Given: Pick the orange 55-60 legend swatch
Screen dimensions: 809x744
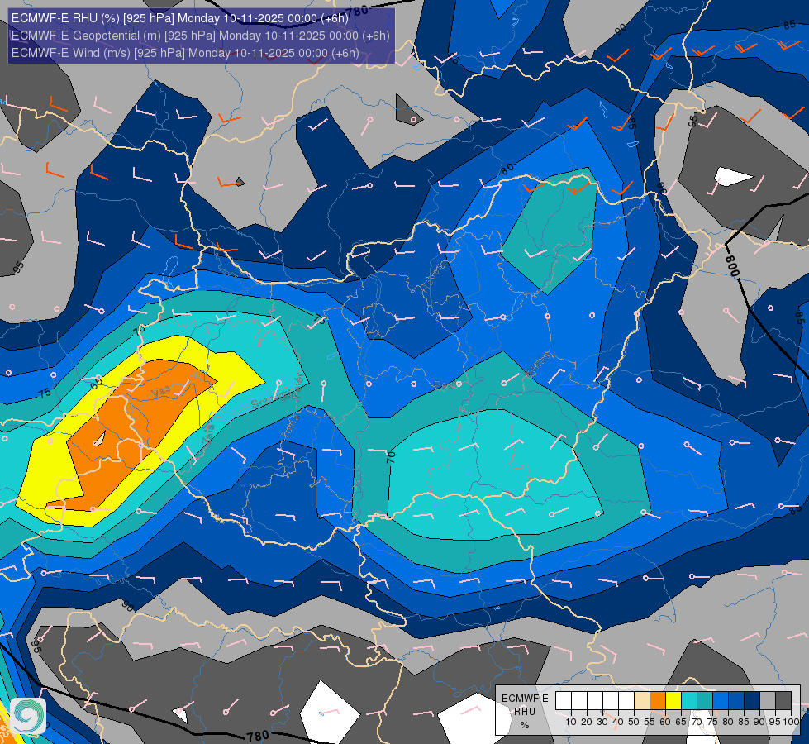Looking at the screenshot, I should [657, 701].
